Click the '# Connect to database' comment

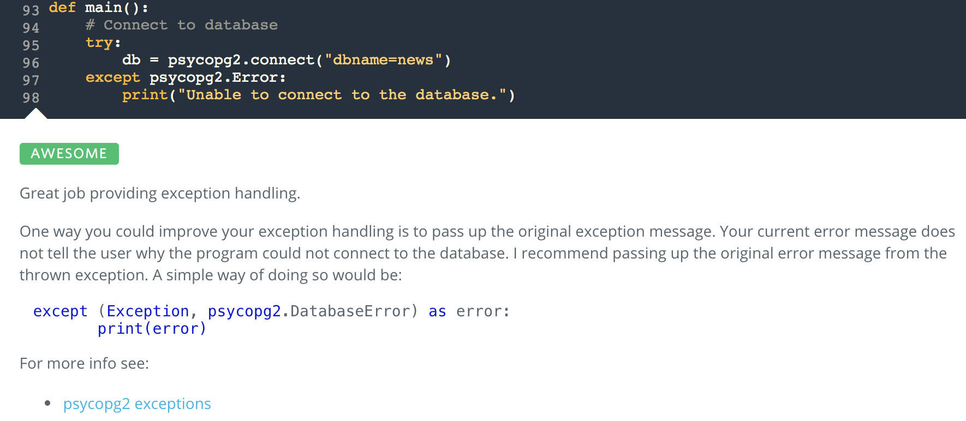(182, 25)
